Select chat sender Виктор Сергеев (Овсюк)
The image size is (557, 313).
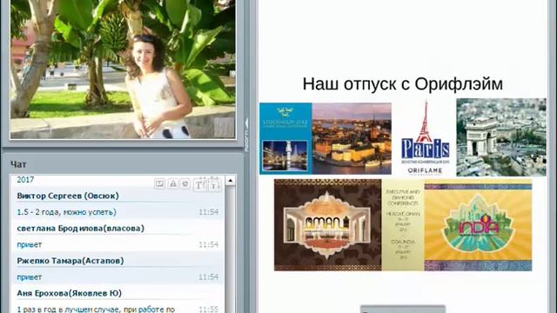click(x=68, y=196)
